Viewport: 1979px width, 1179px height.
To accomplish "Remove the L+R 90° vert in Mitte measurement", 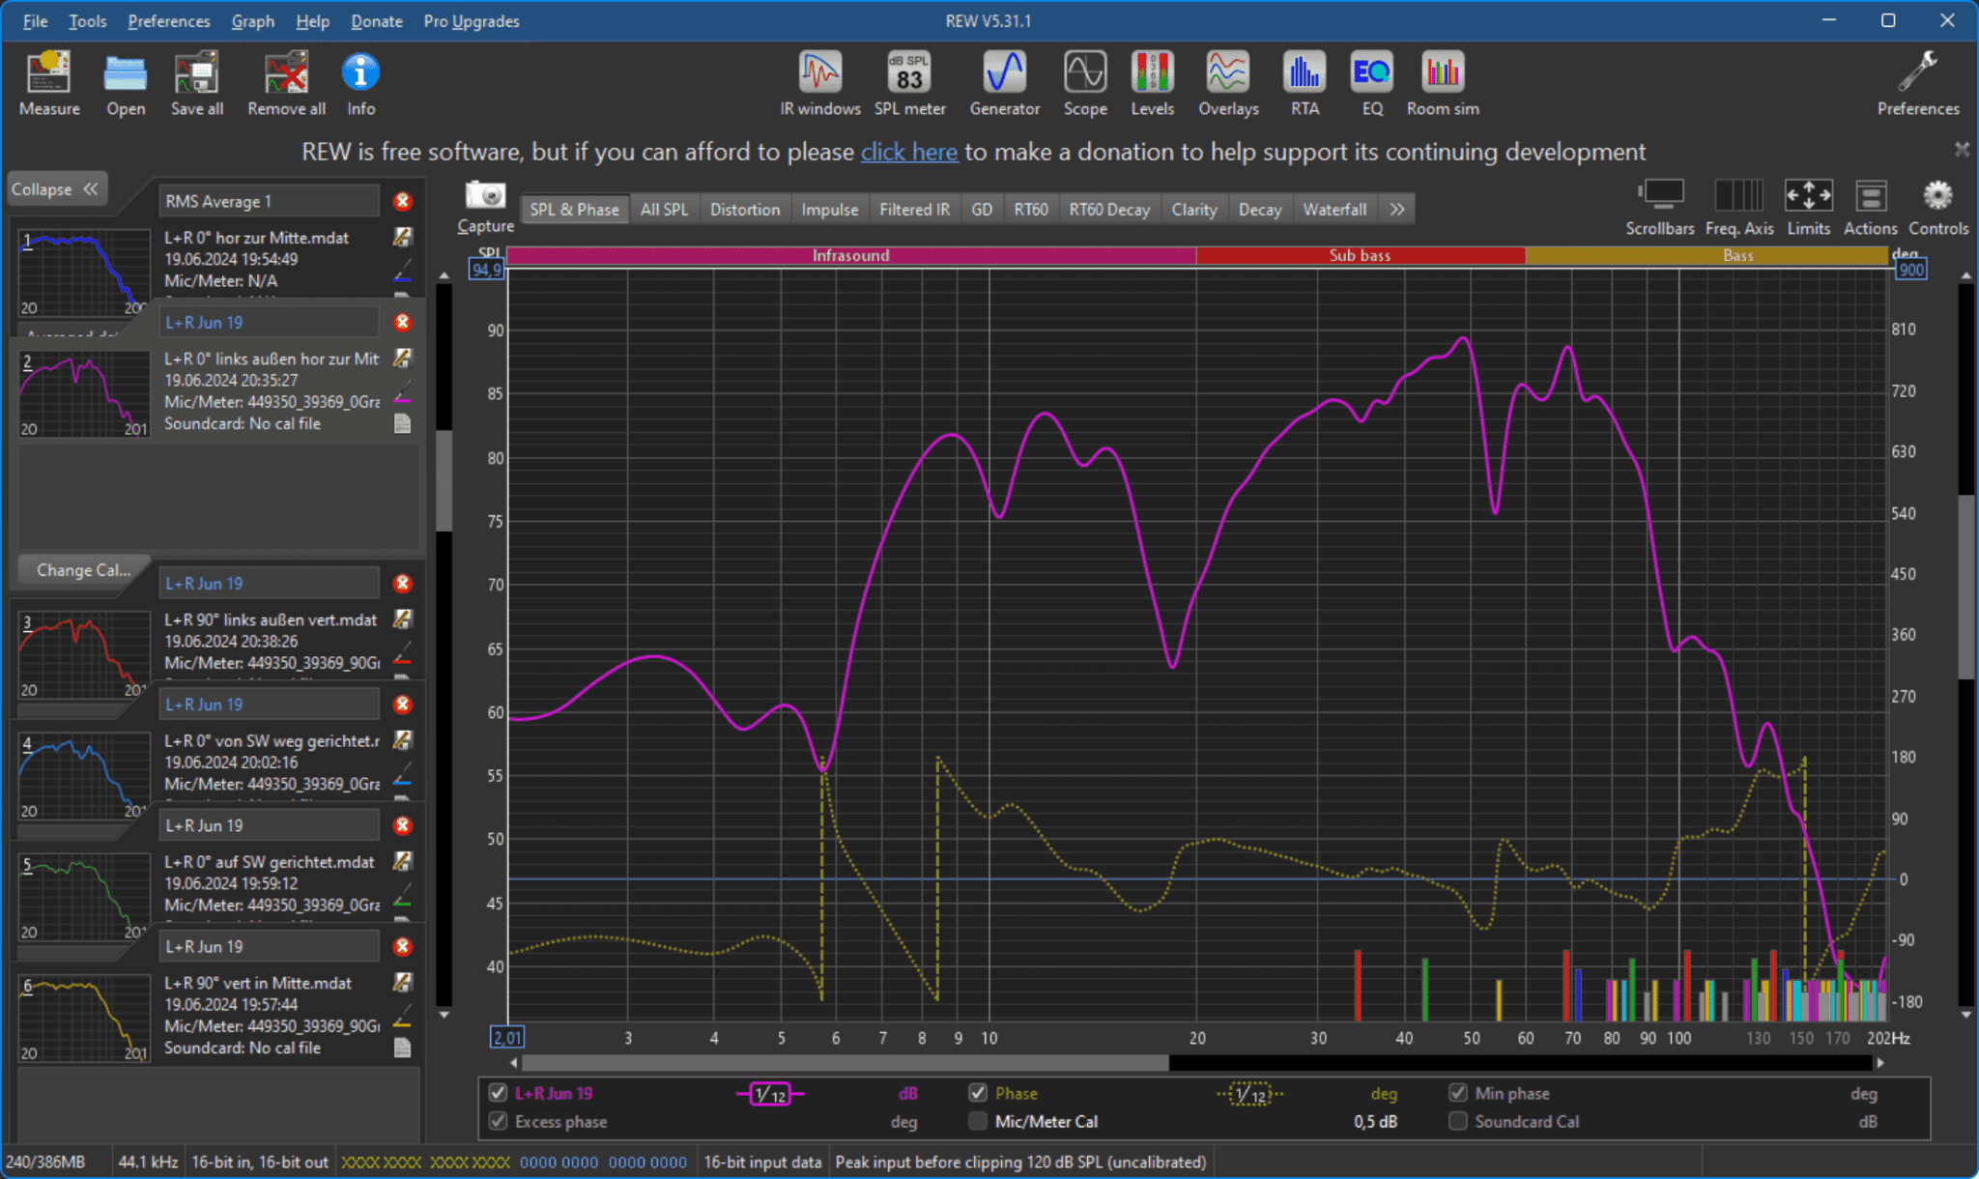I will [403, 947].
